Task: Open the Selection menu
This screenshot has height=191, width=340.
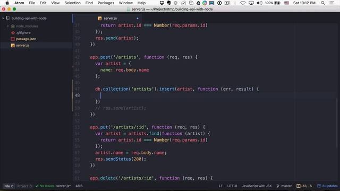Action: [x=72, y=3]
